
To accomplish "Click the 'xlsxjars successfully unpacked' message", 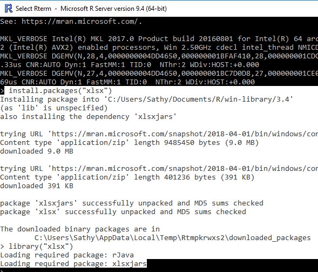I will pos(132,203).
